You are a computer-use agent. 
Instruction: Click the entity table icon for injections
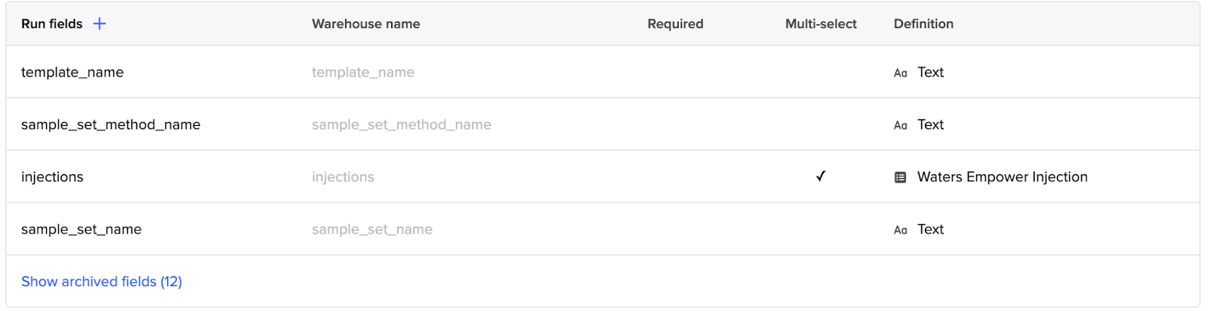point(900,177)
